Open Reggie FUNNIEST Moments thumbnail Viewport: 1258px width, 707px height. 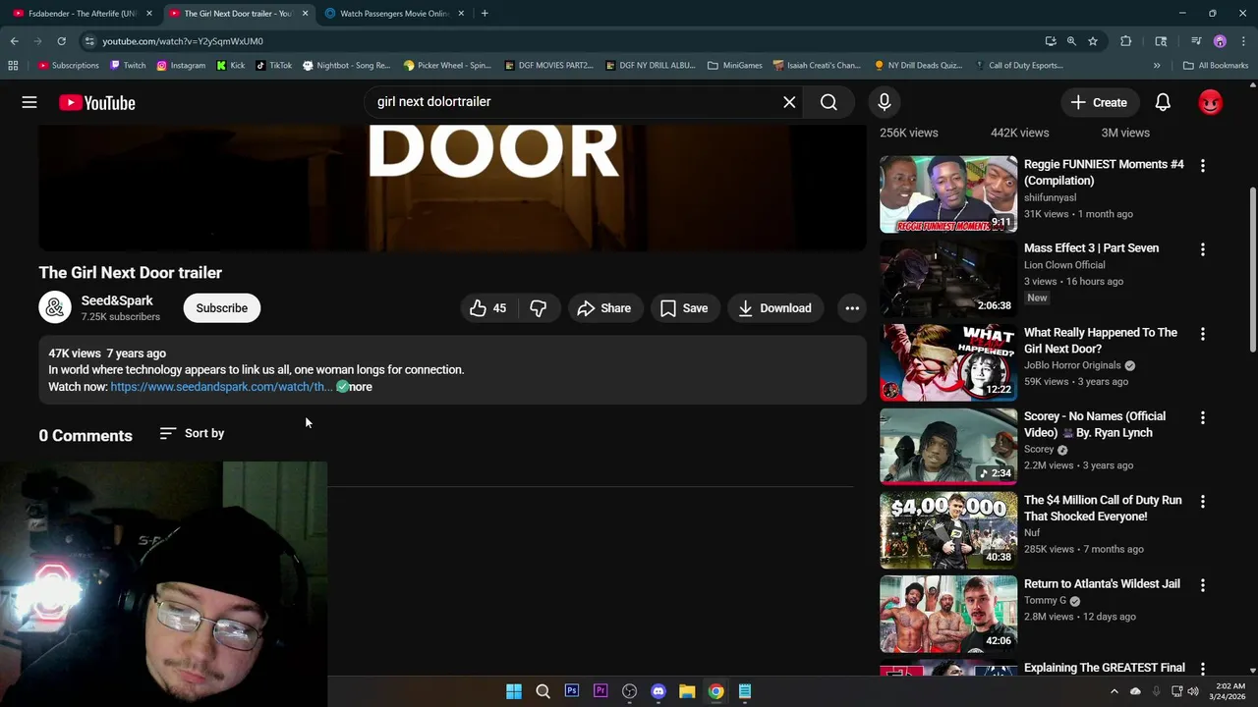click(x=948, y=194)
